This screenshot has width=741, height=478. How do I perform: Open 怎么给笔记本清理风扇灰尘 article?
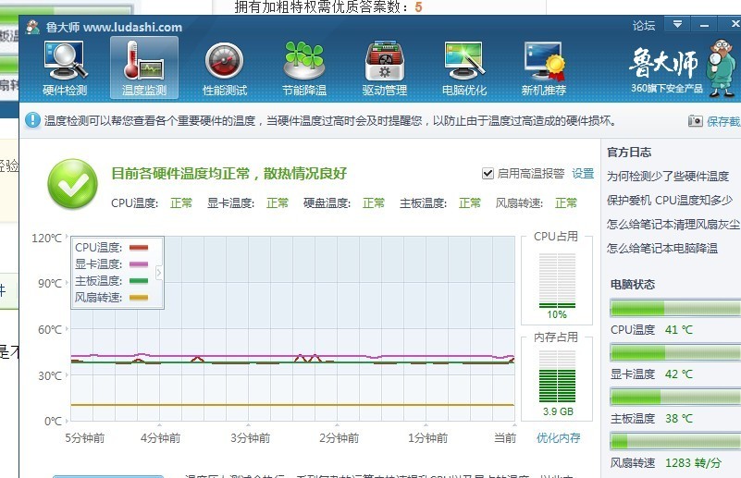673,225
